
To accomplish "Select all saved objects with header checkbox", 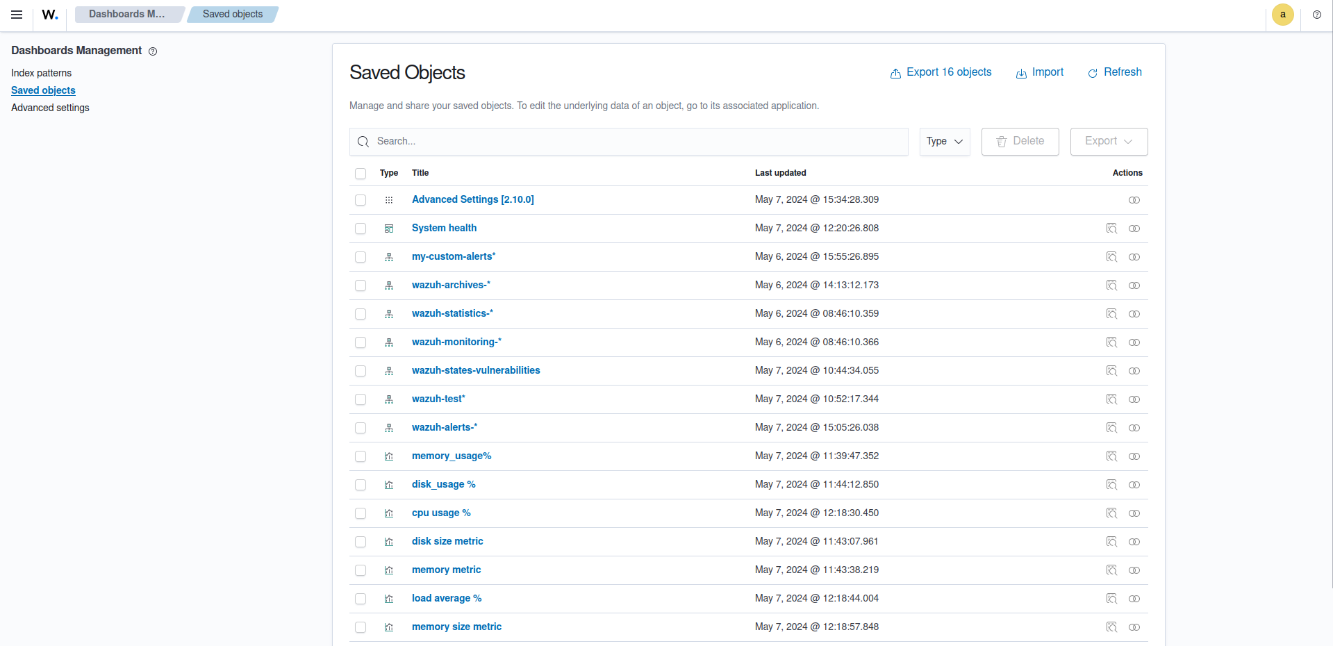I will point(361,174).
